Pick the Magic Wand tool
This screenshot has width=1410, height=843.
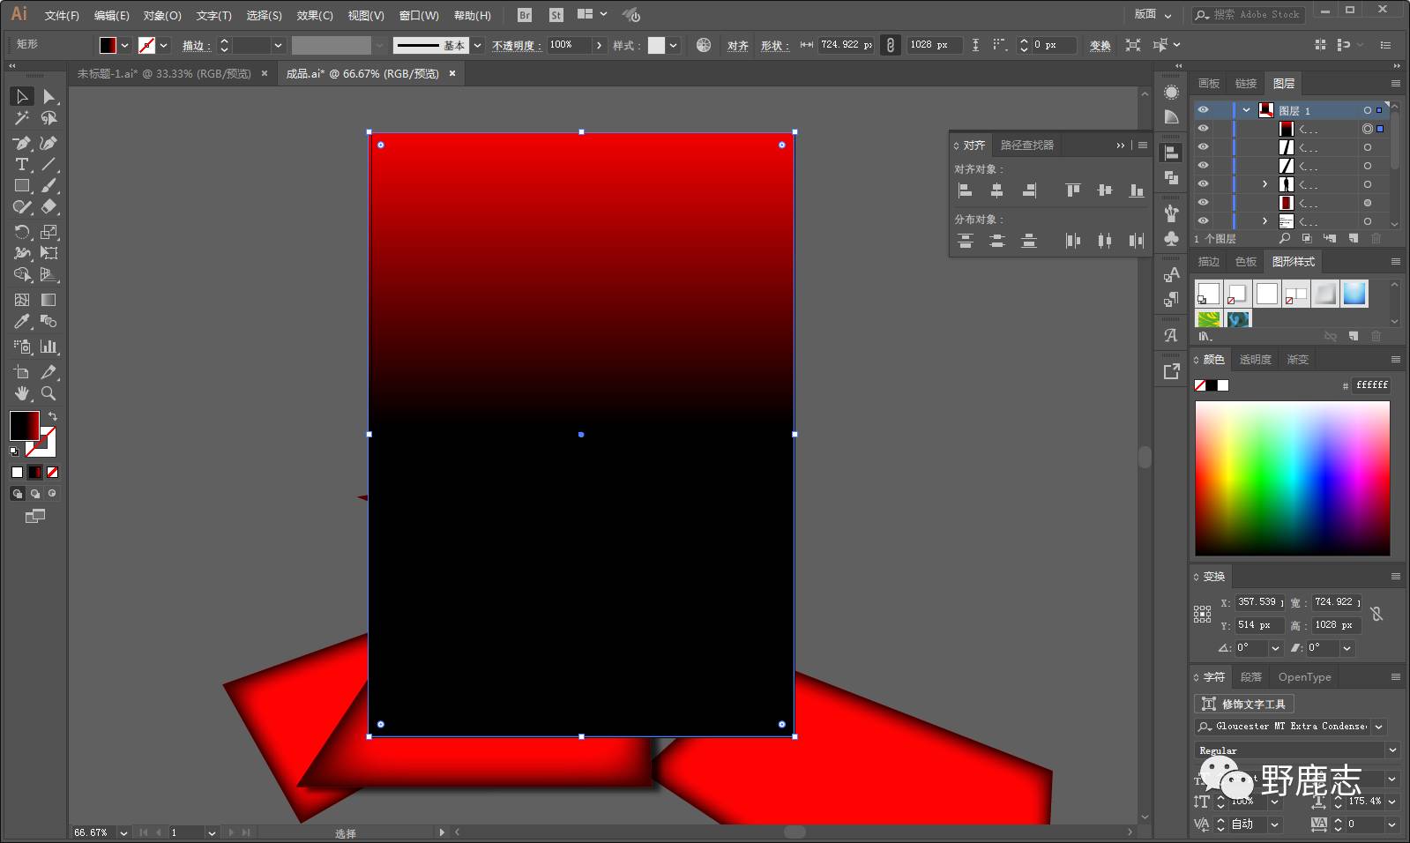22,118
